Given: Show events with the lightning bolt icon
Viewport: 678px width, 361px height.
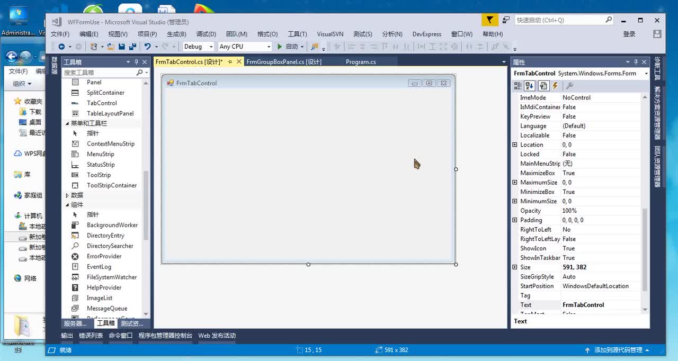Looking at the screenshot, I should [x=555, y=86].
